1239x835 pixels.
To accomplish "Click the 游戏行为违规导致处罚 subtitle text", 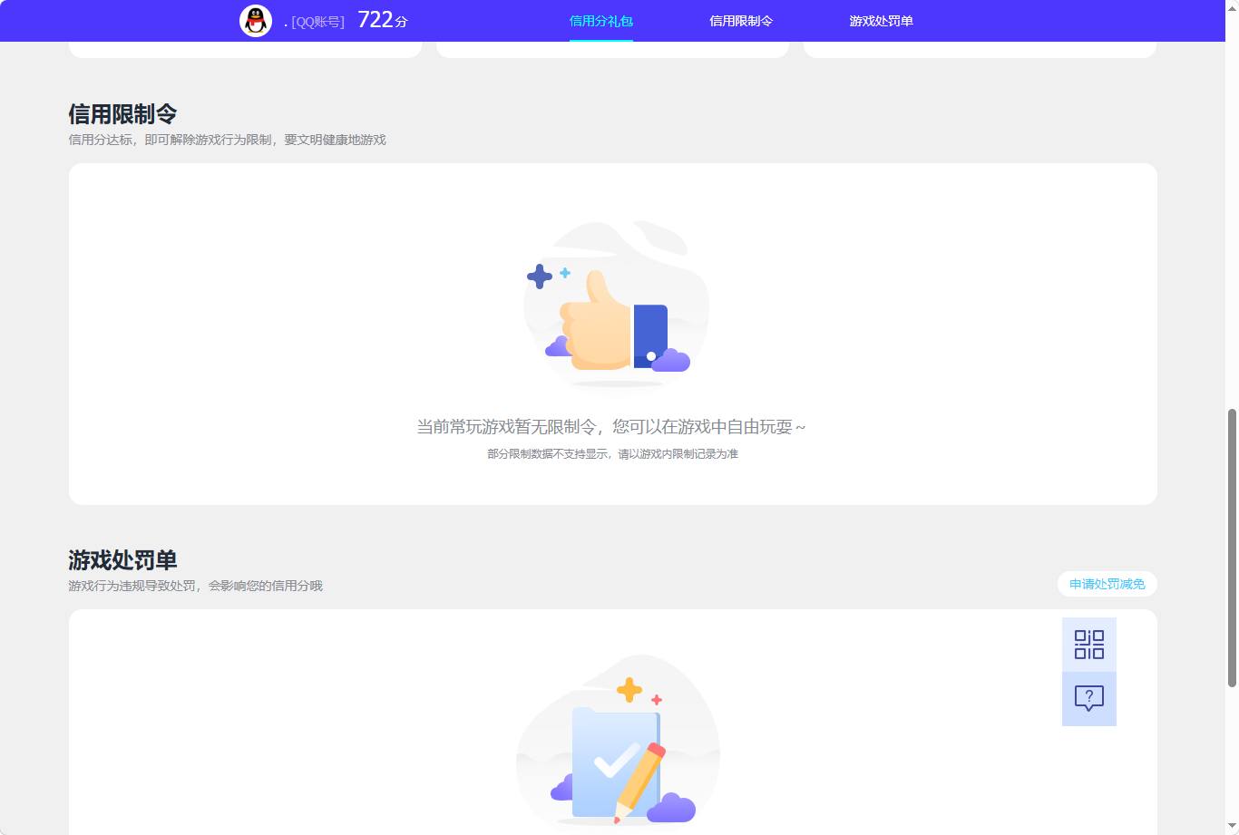I will point(196,586).
